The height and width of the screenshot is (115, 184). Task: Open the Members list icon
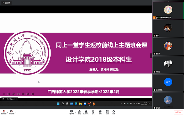(x=86, y=112)
